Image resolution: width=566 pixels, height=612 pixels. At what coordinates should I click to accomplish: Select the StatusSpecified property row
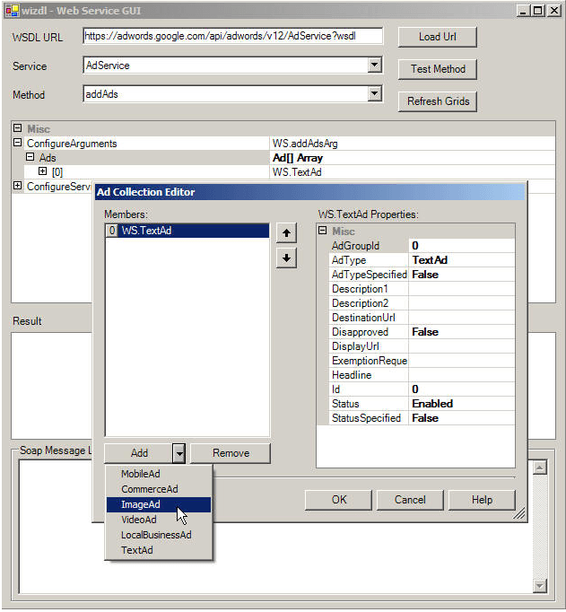(x=422, y=418)
